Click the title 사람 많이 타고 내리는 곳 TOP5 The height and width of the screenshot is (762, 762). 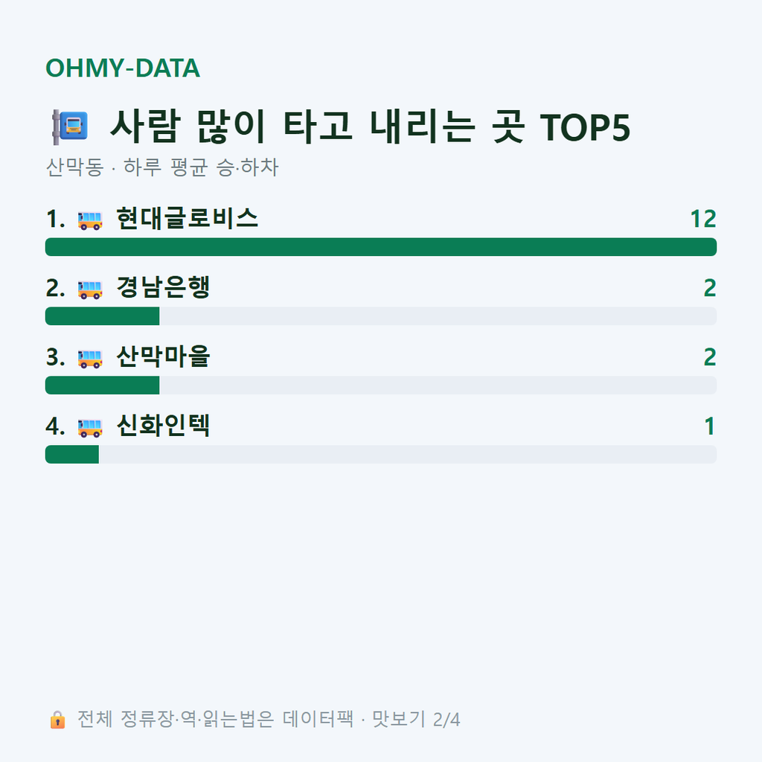point(371,127)
